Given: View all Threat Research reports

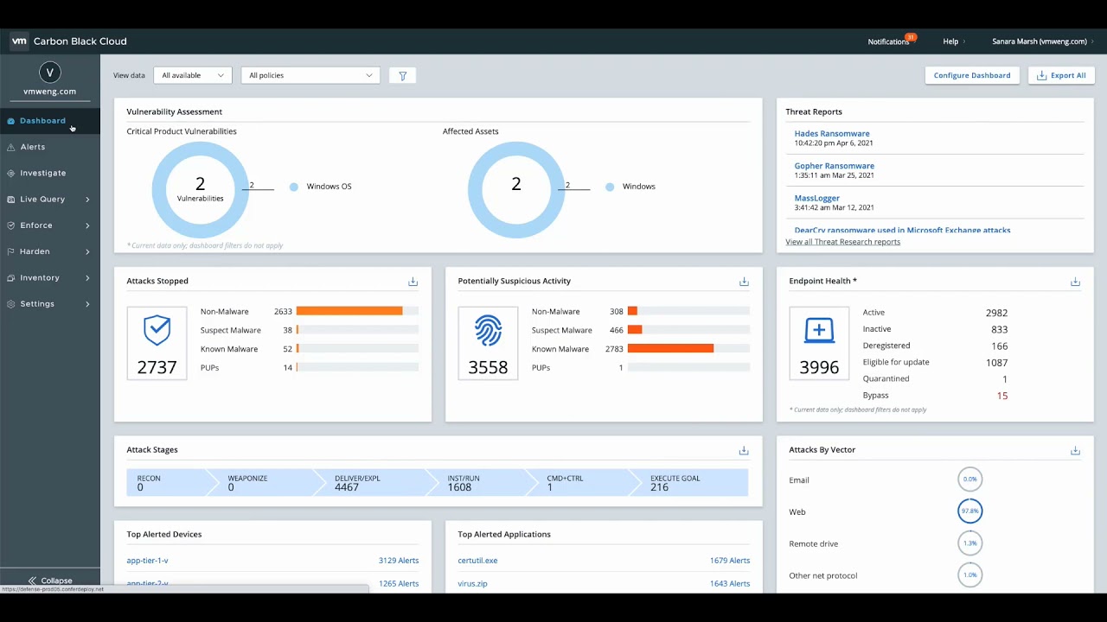Looking at the screenshot, I should point(842,242).
